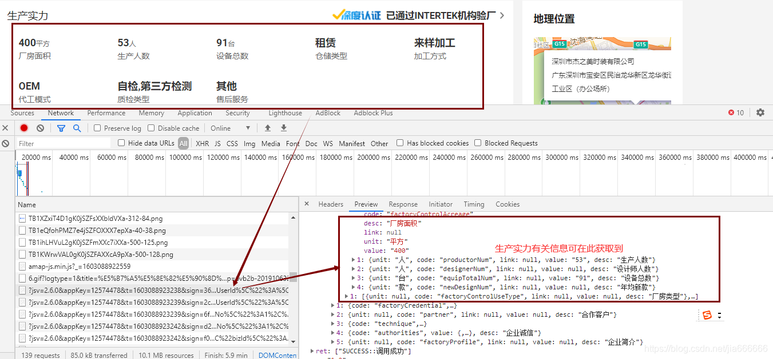
Task: Filter requests by Doc type
Action: click(311, 144)
